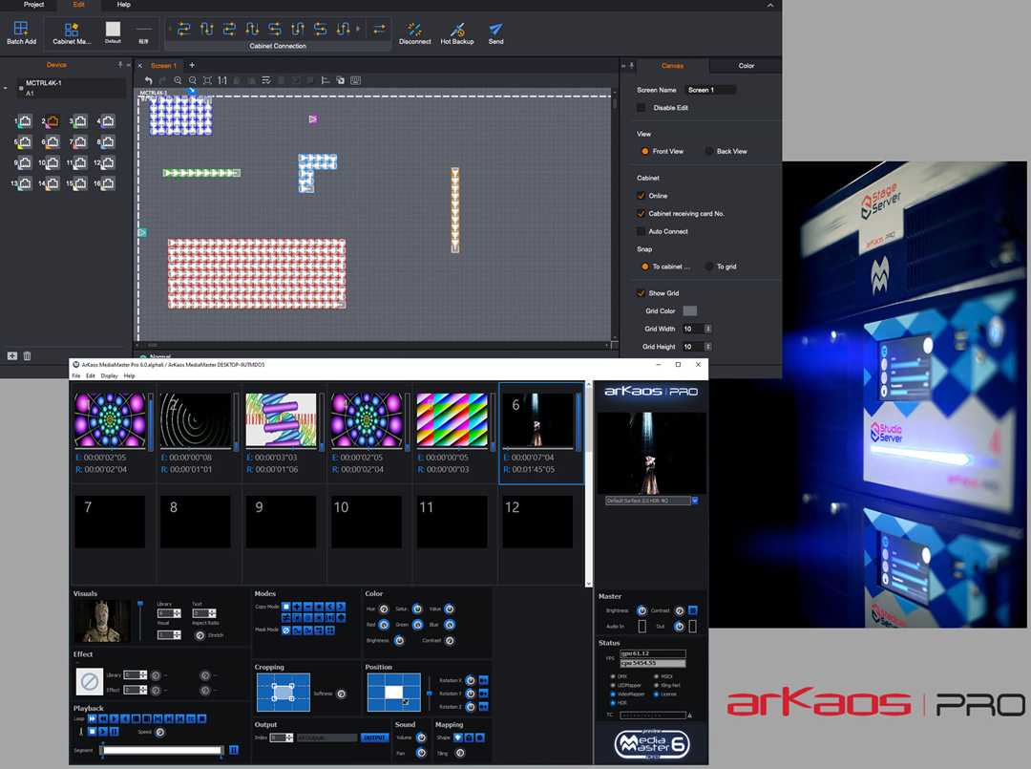
Task: Open the Index dropdown in the Output section
Action: point(280,739)
